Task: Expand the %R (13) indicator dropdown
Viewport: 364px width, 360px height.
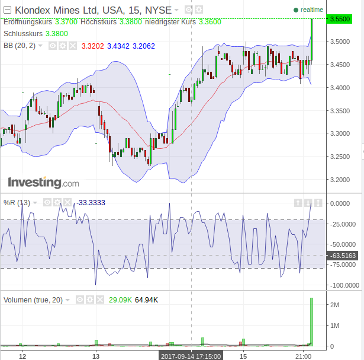Action: click(35, 203)
